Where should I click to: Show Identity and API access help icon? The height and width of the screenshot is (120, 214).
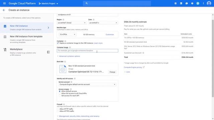coord(75,79)
